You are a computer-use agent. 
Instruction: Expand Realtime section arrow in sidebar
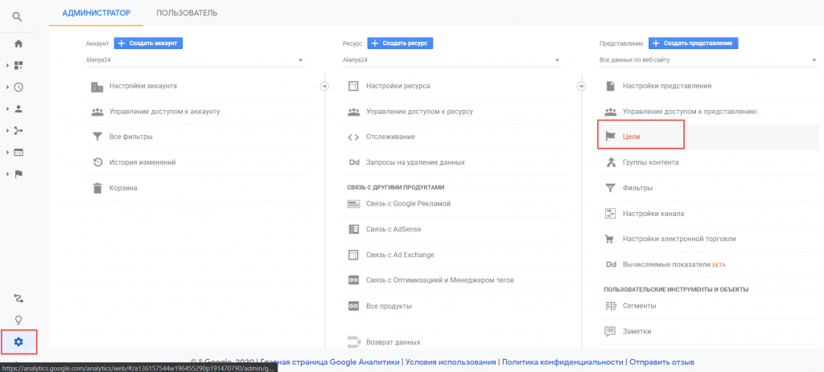point(8,88)
